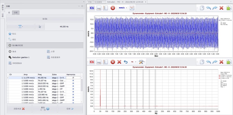
Task: Toggle Harmonics for the 1.493 Hz row
Action: coord(73,89)
